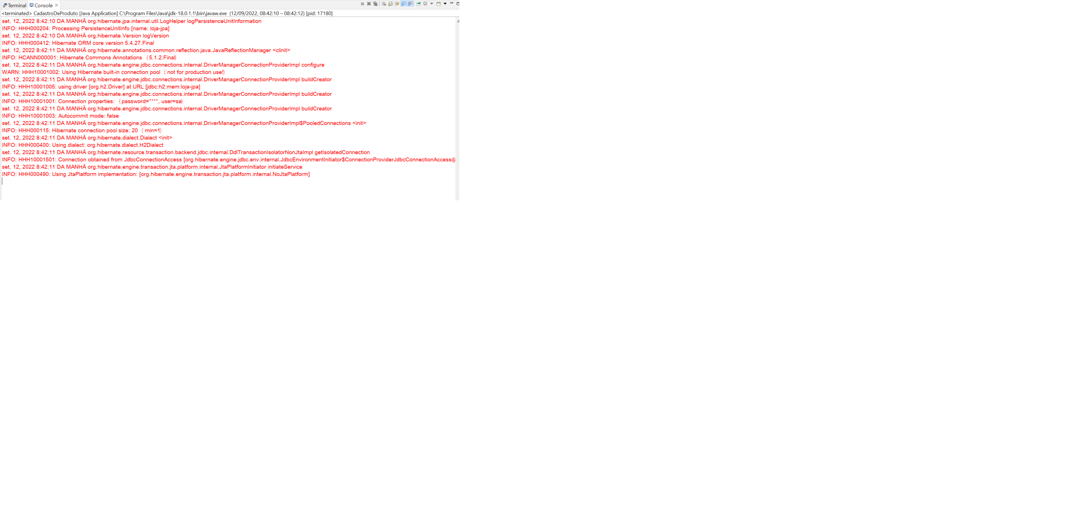This screenshot has width=1071, height=509.
Task: Remove all terminated launches double-X icon
Action: pos(375,4)
